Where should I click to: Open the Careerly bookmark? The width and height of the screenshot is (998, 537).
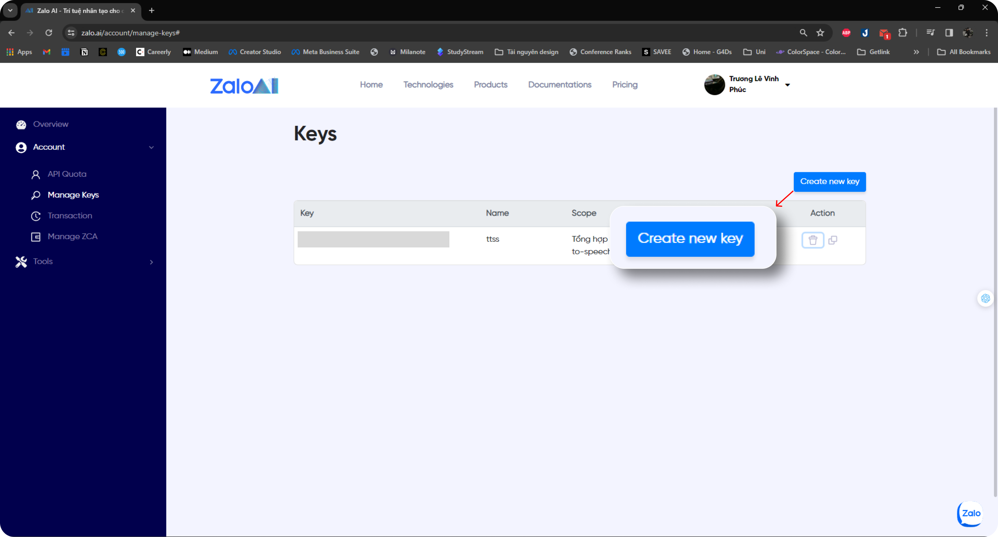point(153,52)
